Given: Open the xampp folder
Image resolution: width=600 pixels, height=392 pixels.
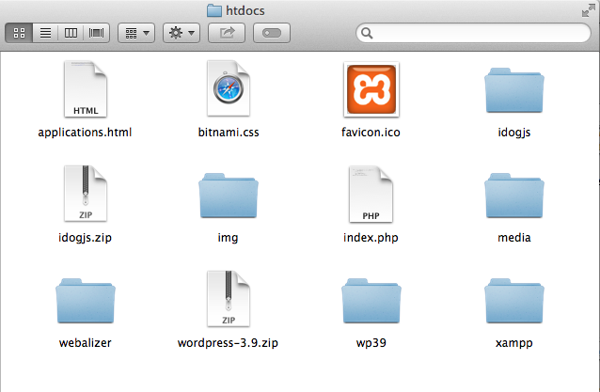Looking at the screenshot, I should (513, 303).
